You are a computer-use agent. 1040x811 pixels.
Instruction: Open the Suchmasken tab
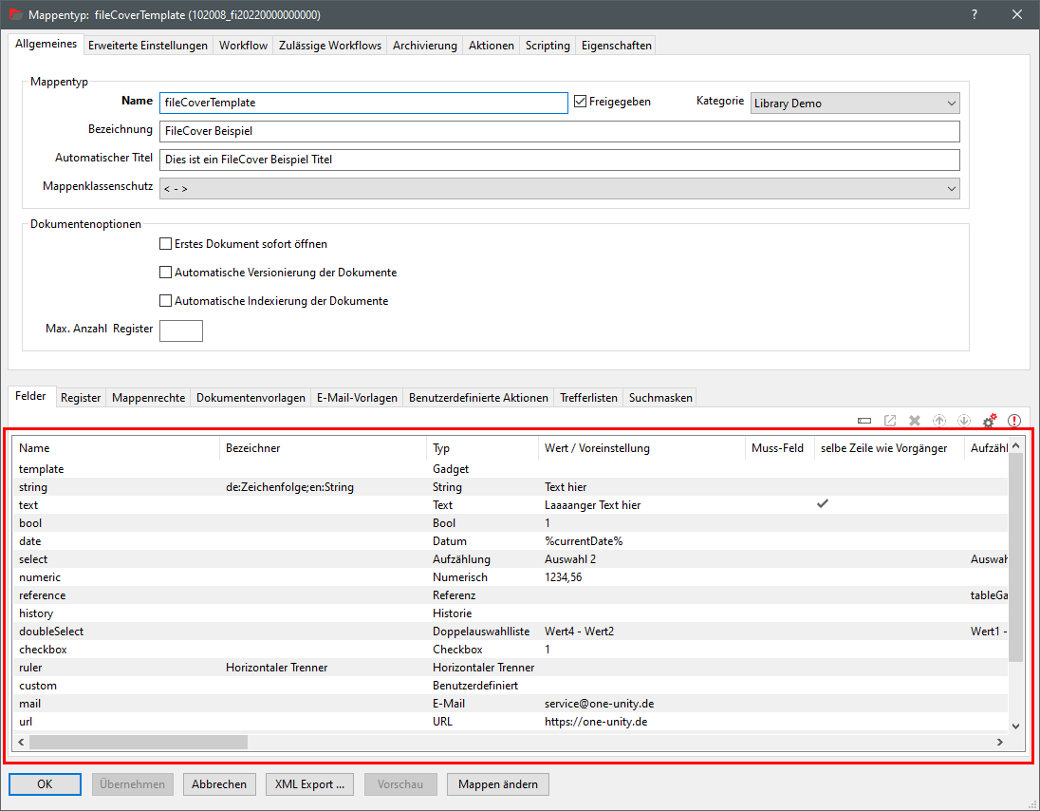click(660, 398)
